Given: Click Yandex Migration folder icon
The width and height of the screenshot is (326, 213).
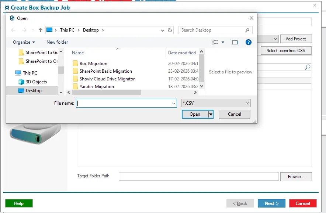Looking at the screenshot, I should pyautogui.click(x=75, y=87).
